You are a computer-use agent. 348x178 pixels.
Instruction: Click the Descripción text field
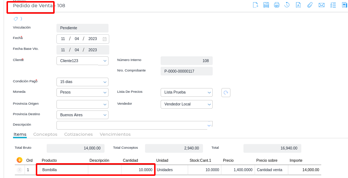132,125
